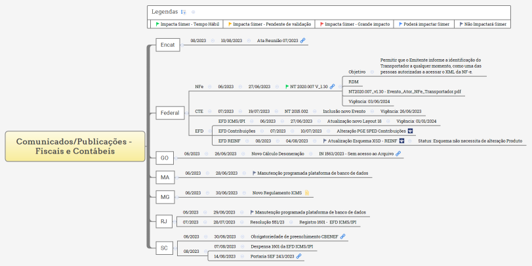Collapse the NFe subtopic
Viewport: 532px width, 266px height.
[x=209, y=87]
